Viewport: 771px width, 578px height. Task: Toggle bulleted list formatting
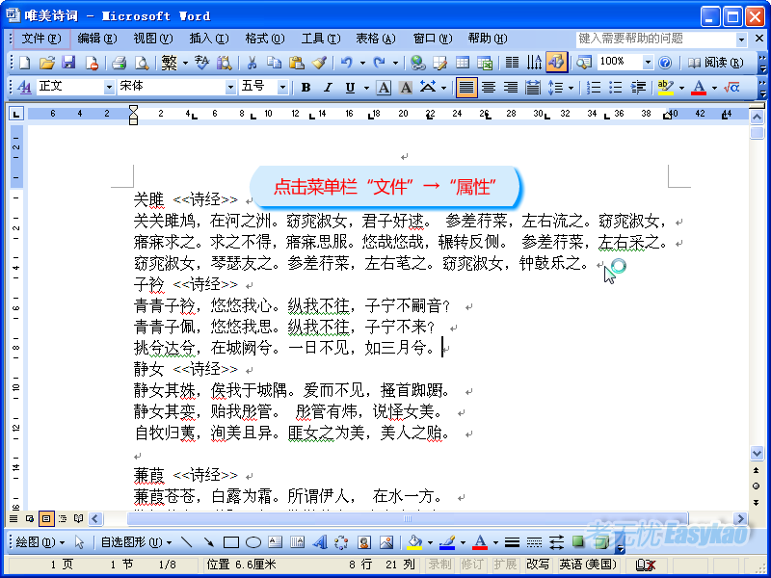pos(616,88)
